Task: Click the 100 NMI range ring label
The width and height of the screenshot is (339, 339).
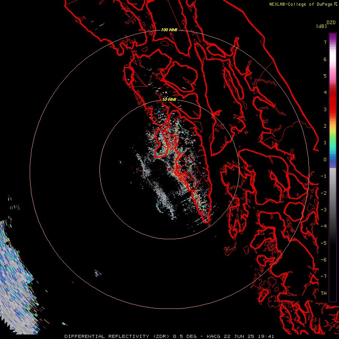Action: click(169, 30)
